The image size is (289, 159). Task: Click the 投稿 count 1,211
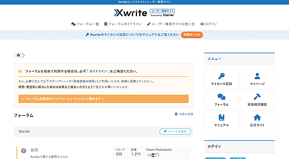(136, 154)
